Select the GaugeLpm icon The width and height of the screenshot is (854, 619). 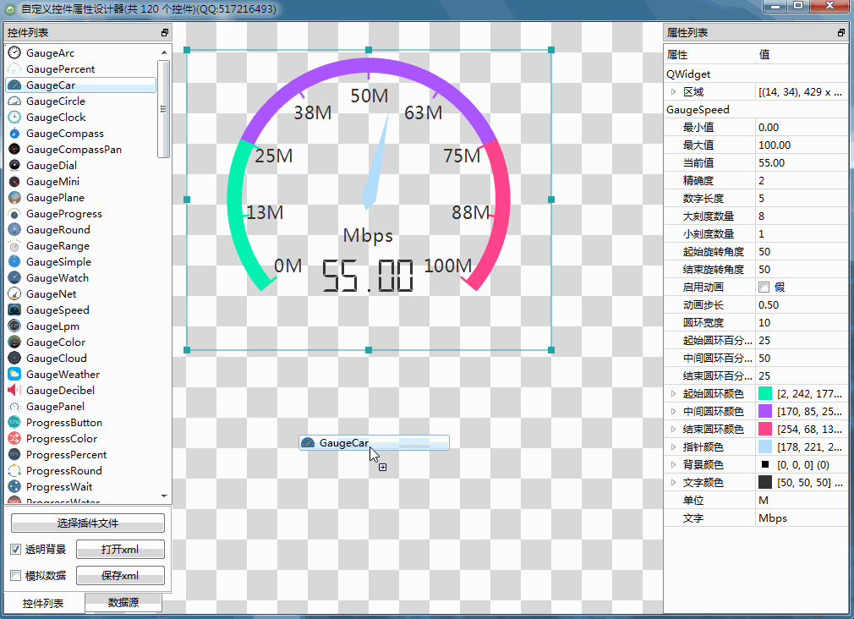14,326
